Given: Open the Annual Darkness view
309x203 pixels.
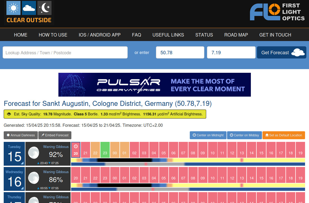Looking at the screenshot, I should (x=21, y=135).
